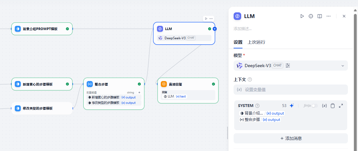Expand the SYSTEM prompt editor to fullscreen
This screenshot has height=151, width=358.
click(x=341, y=106)
